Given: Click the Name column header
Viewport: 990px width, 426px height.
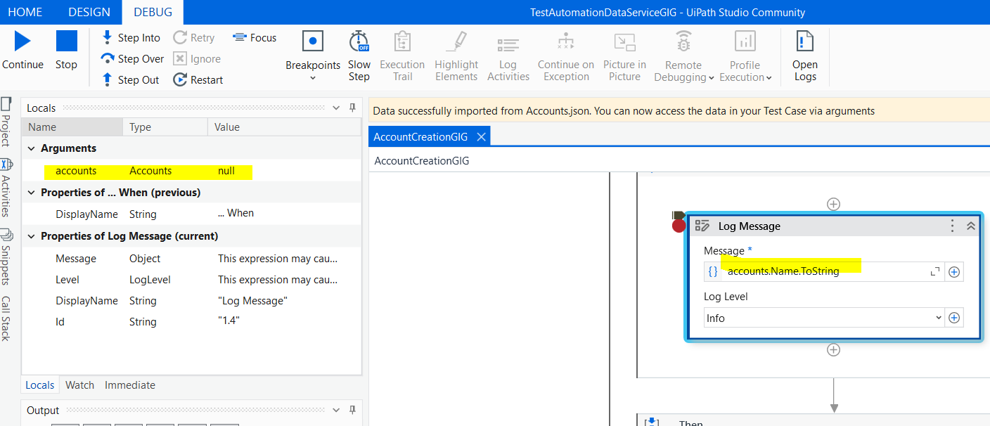Looking at the screenshot, I should [x=72, y=127].
